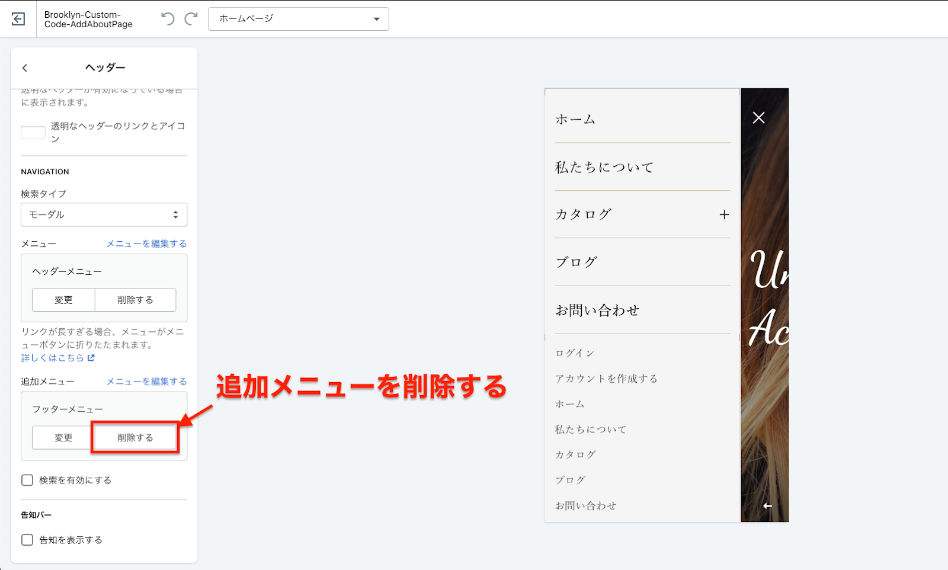Image resolution: width=948 pixels, height=570 pixels.
Task: Click the redo arrow icon
Action: click(x=191, y=19)
